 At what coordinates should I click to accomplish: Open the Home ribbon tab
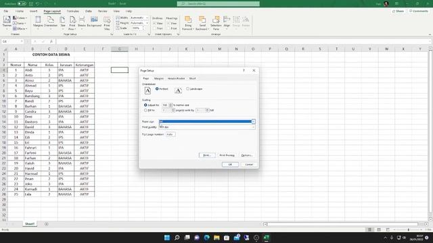click(20, 11)
